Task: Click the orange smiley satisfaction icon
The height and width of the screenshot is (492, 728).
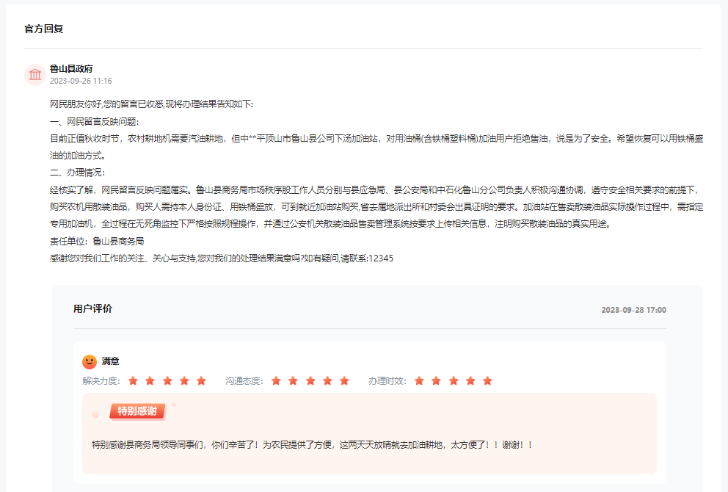Action: pyautogui.click(x=89, y=361)
